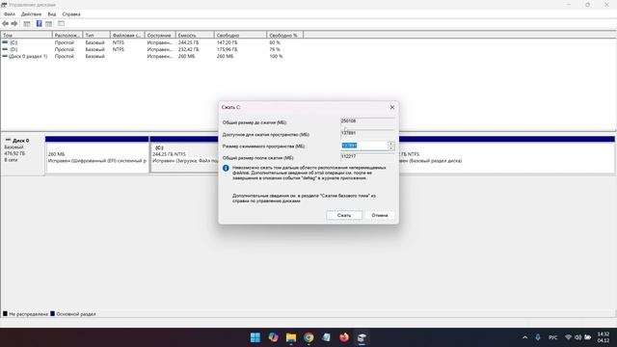Viewport: 617px width, 347px height.
Task: Sort by the Том column header
Action: [26, 35]
